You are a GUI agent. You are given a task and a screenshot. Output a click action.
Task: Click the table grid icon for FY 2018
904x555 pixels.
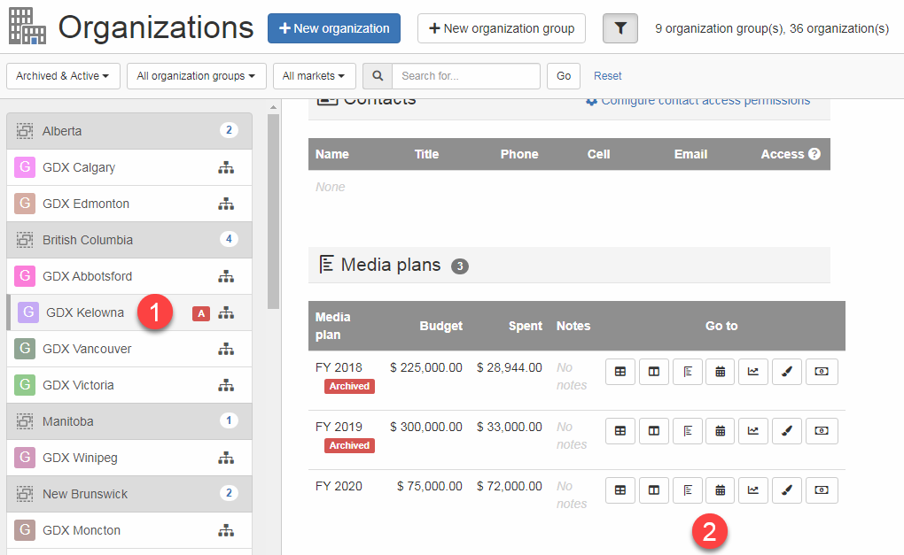click(620, 372)
